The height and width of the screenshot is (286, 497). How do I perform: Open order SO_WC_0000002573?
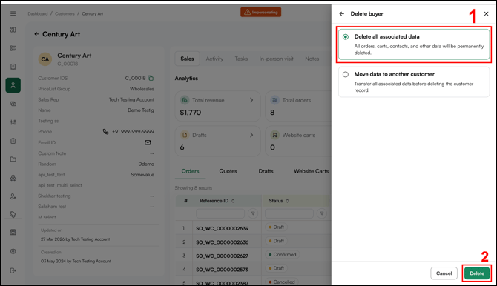[x=223, y=270]
